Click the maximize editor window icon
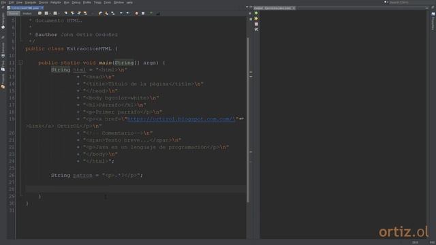436x245 pixels. pyautogui.click(x=251, y=7)
